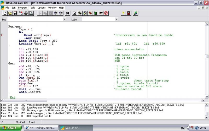Click the 'Call Ril_run' code line
209x131 pixels.
tap(30, 89)
